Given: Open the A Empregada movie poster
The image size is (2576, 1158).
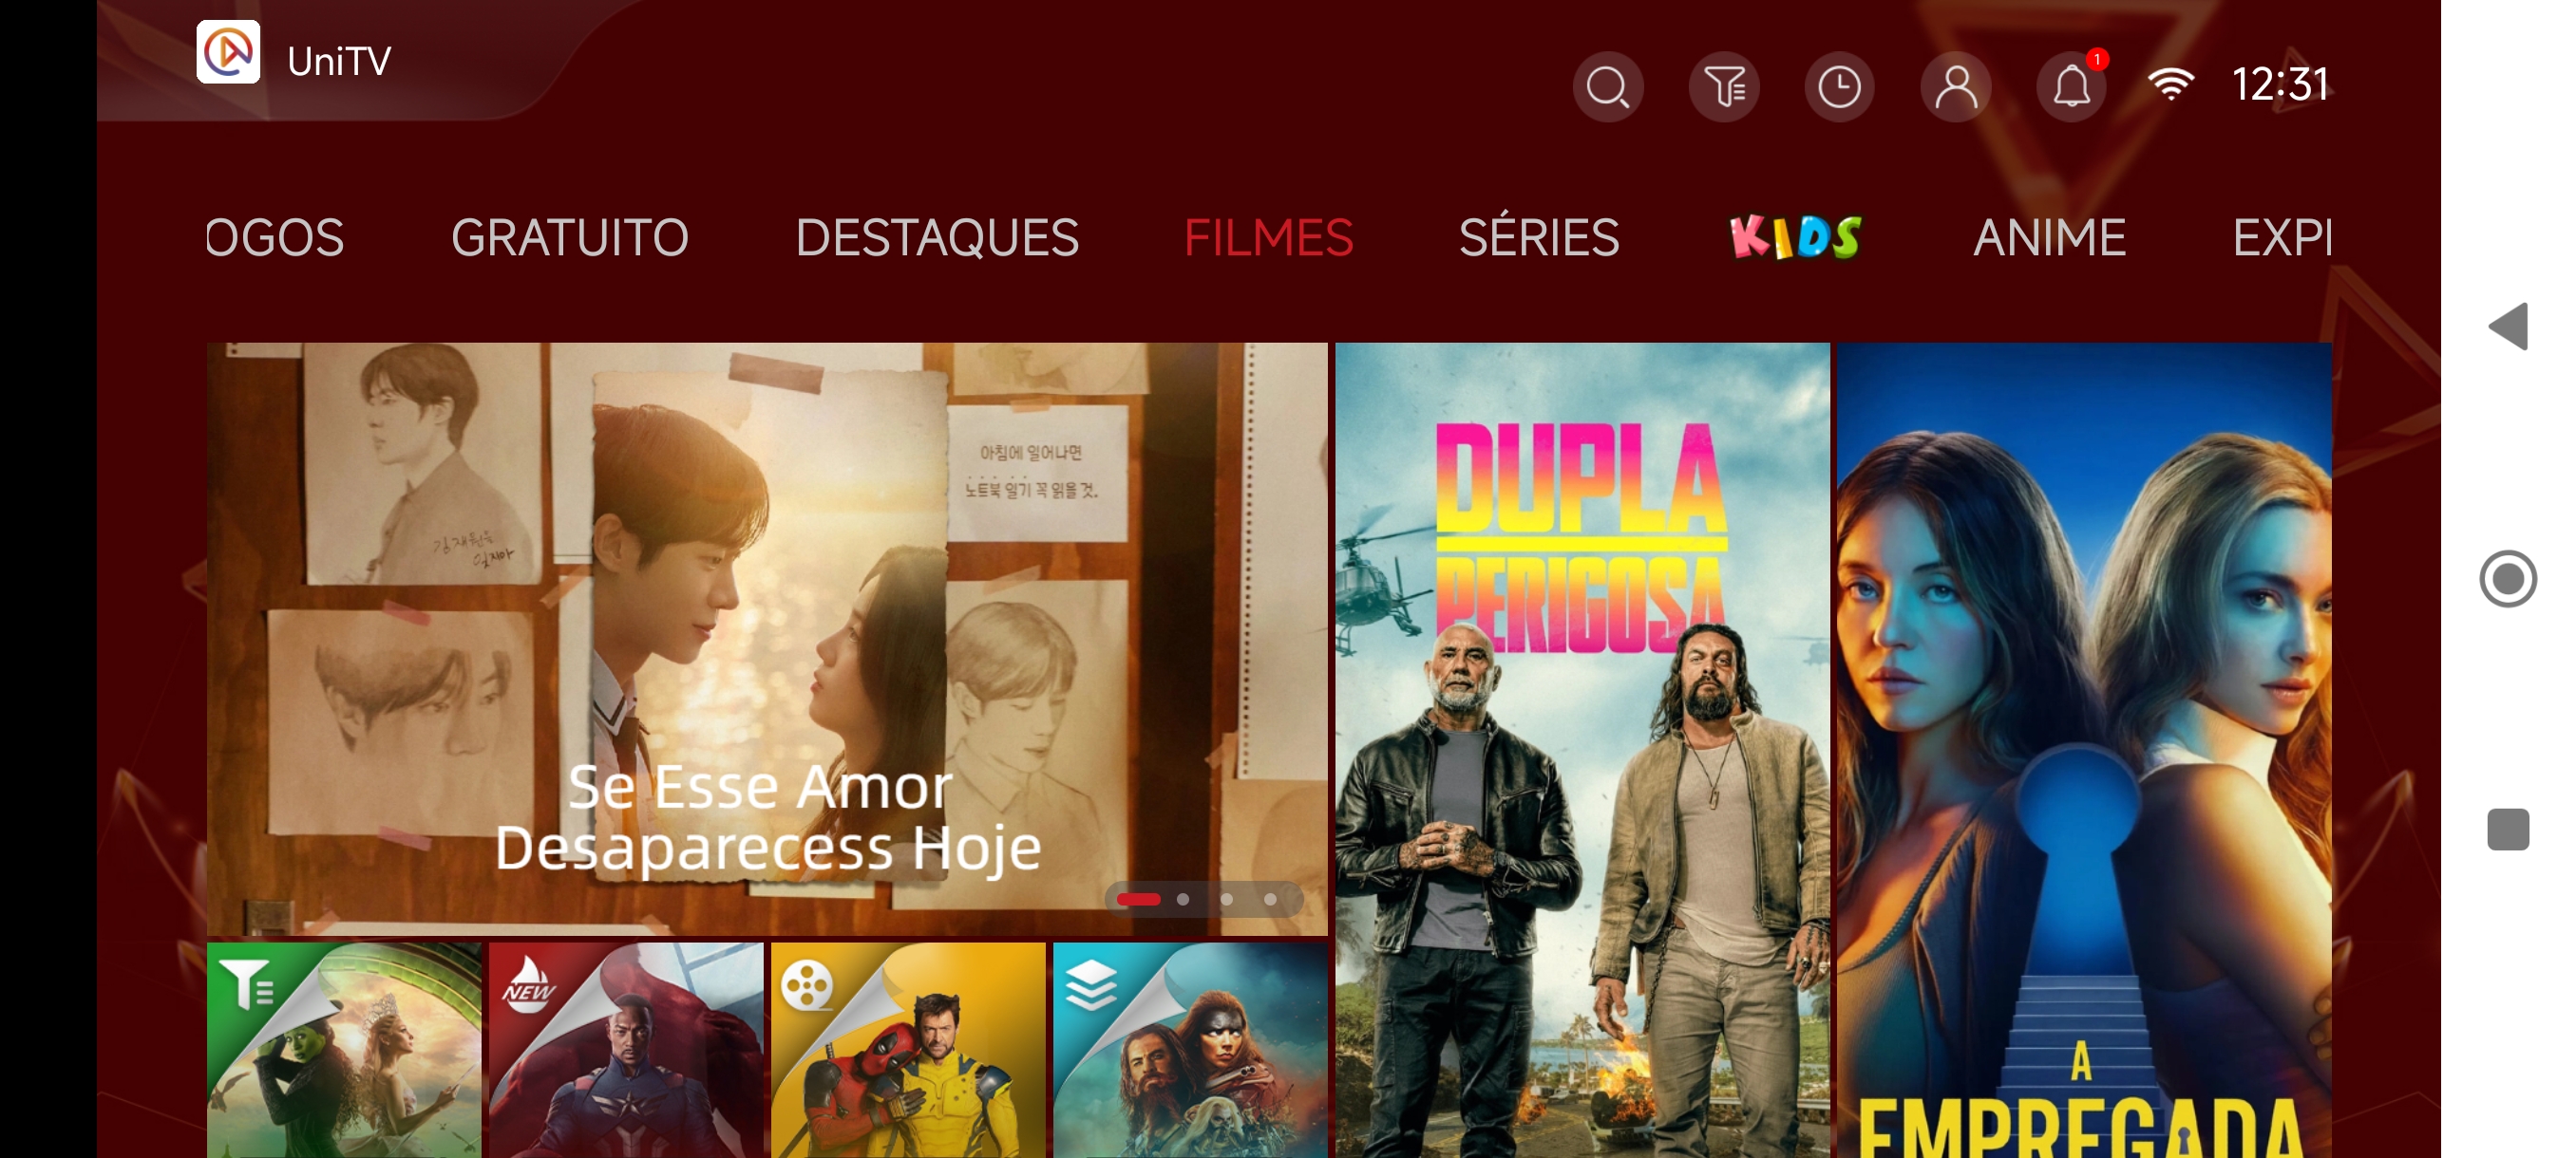Looking at the screenshot, I should click(2084, 751).
